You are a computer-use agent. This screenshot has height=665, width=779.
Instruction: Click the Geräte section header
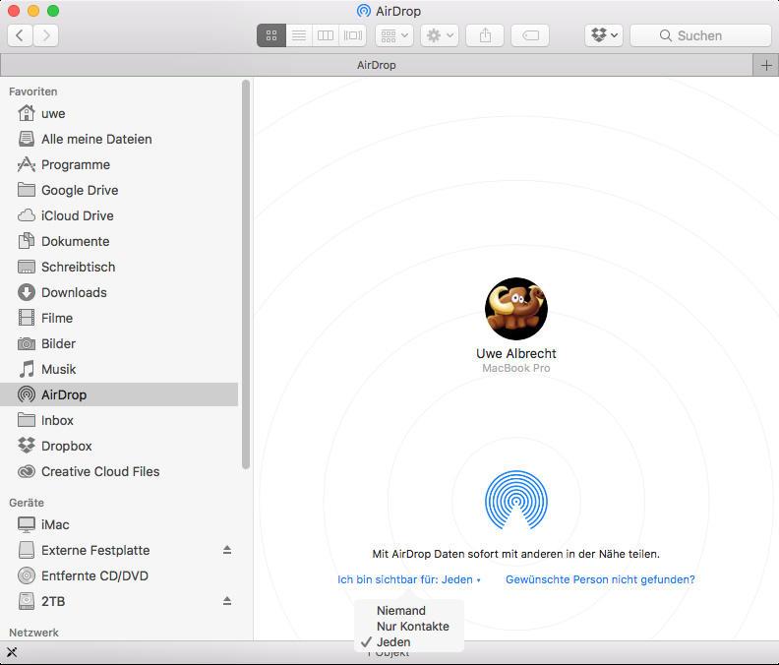click(x=27, y=503)
